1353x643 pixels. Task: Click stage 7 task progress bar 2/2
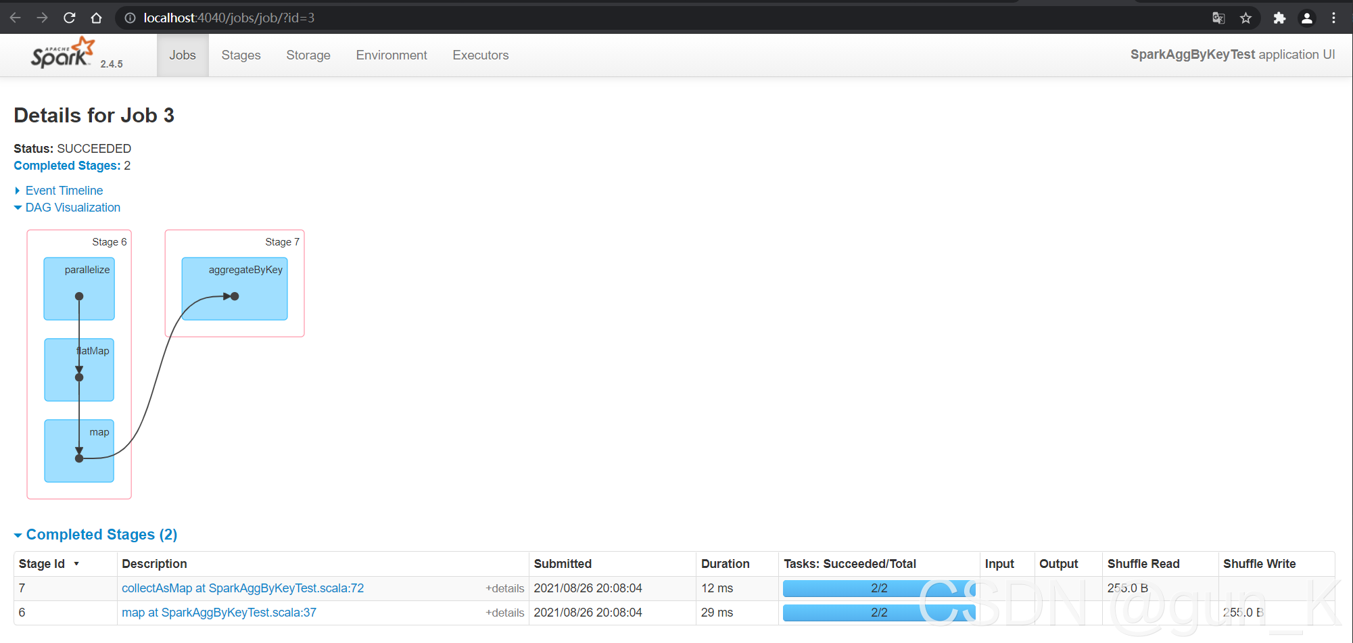[x=879, y=588]
